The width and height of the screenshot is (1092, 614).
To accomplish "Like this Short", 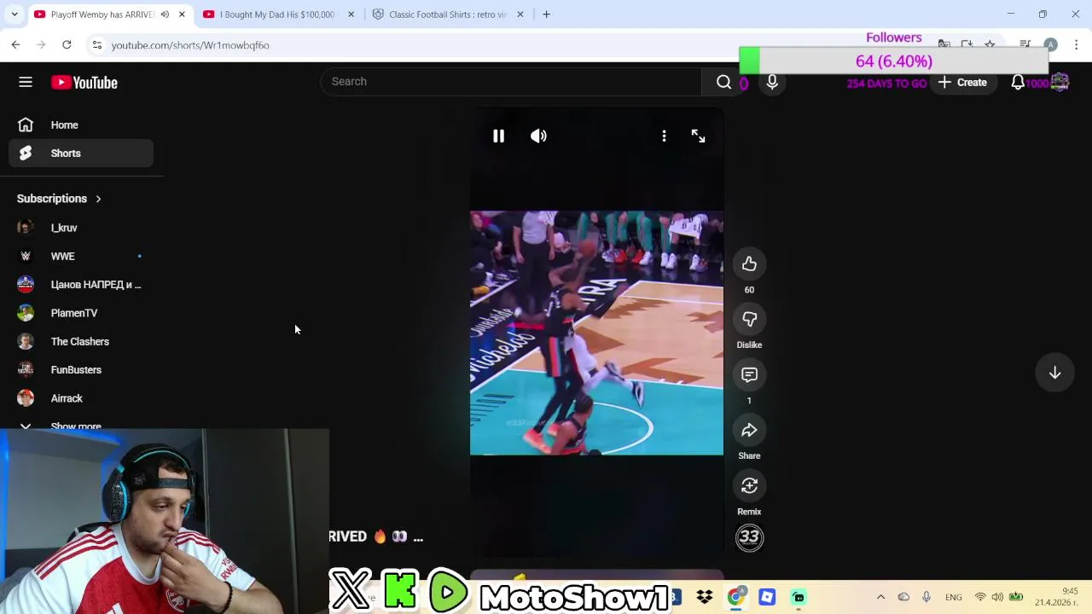I will pos(749,264).
